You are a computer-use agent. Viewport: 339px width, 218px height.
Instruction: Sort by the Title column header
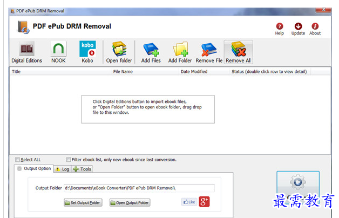pos(60,72)
